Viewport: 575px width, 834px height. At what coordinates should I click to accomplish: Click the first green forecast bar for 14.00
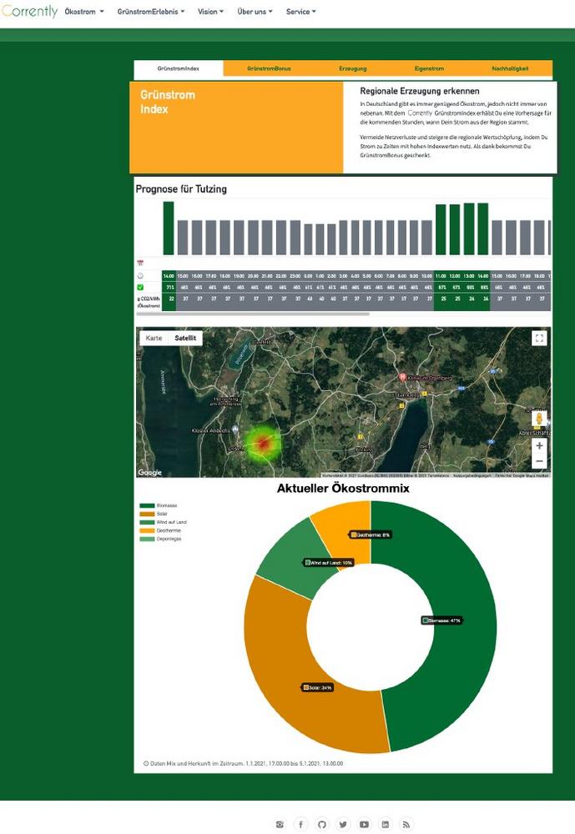pyautogui.click(x=169, y=229)
